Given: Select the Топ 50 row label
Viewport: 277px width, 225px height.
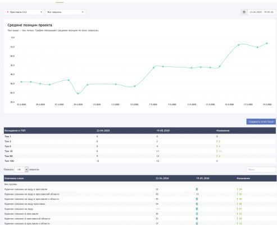Looking at the screenshot, I should click(8, 156).
